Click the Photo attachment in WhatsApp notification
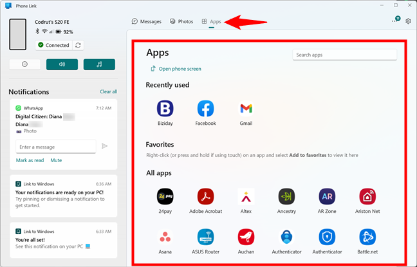This screenshot has height=267, width=417. [26, 131]
